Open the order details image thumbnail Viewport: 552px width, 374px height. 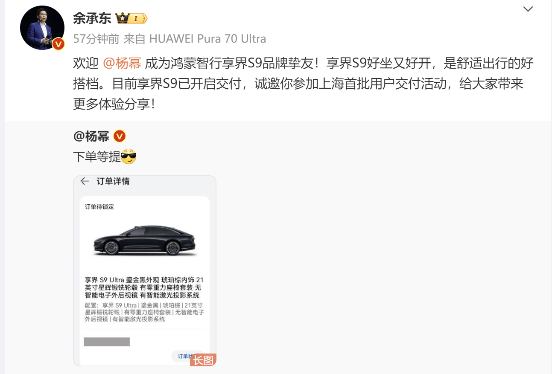(x=145, y=271)
